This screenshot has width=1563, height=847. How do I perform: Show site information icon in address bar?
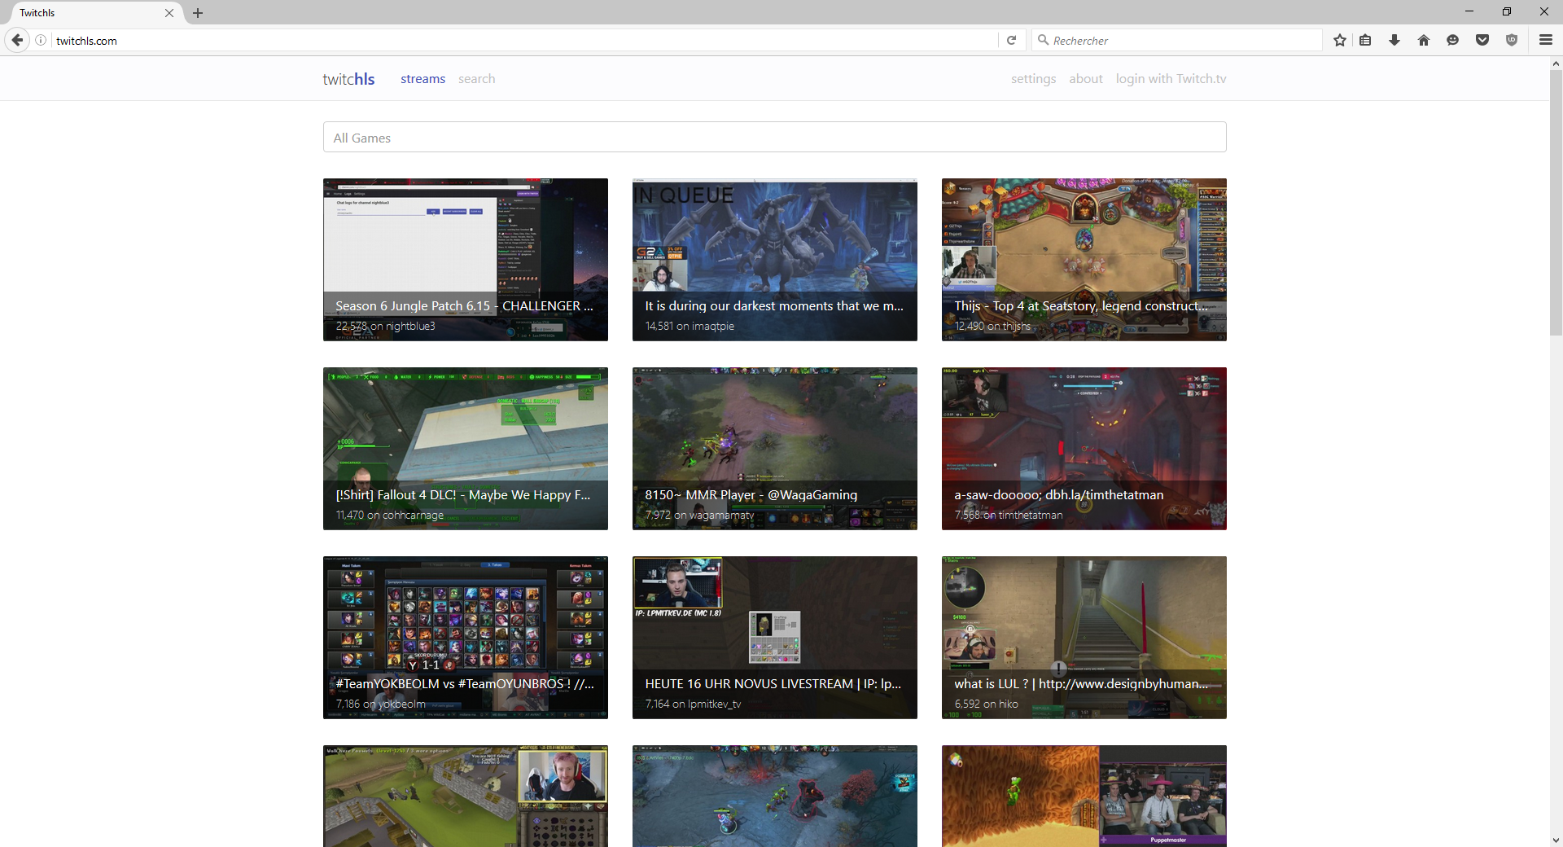point(41,40)
